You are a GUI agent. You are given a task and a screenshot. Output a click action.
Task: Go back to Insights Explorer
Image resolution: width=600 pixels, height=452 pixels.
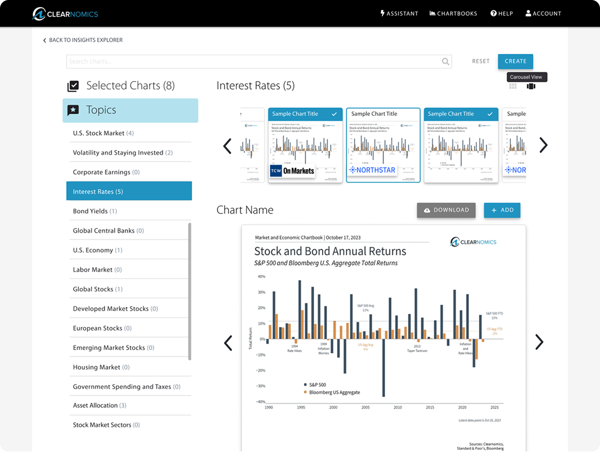[83, 40]
